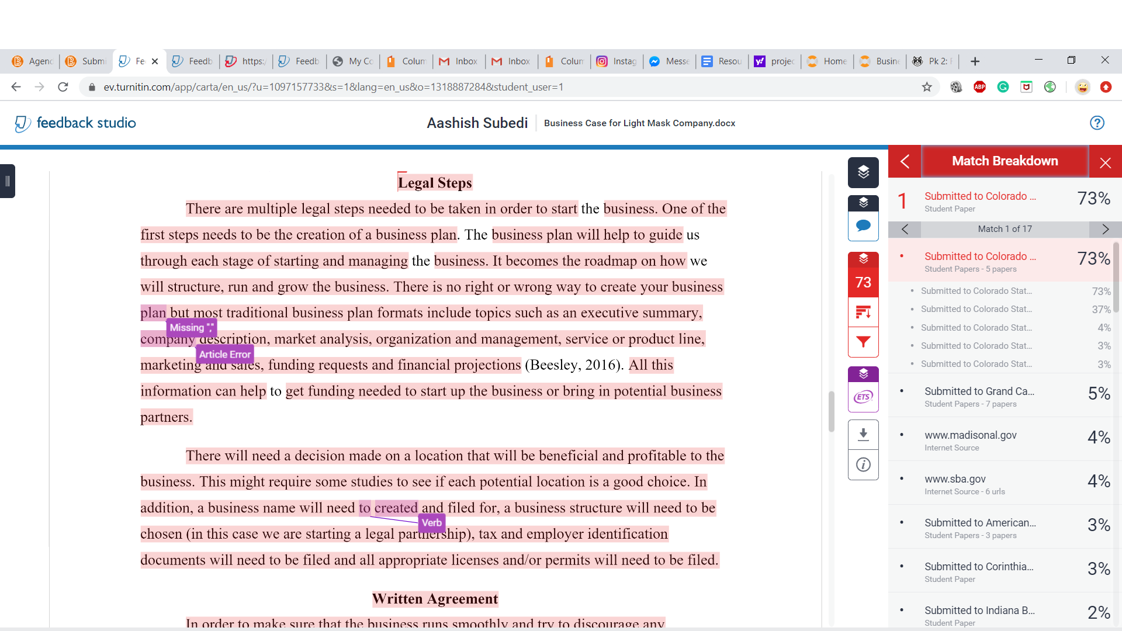Close the Match Breakdown panel
The image size is (1122, 631).
tap(1105, 162)
